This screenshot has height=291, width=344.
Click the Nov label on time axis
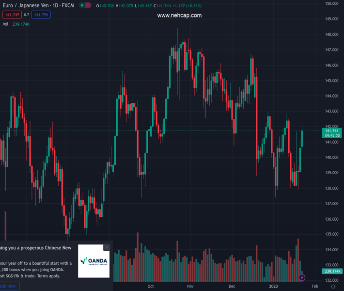(x=191, y=287)
